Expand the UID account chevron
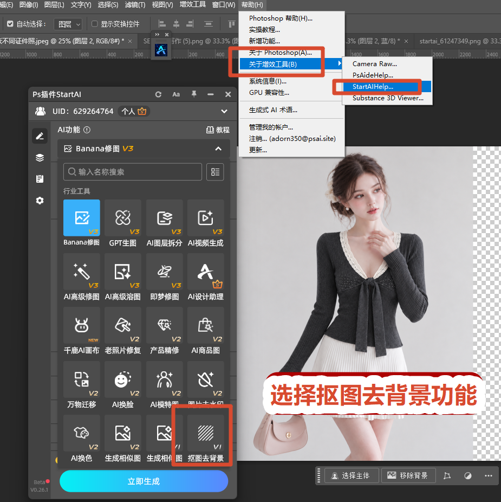Viewport: 501px width, 502px height. tap(224, 112)
